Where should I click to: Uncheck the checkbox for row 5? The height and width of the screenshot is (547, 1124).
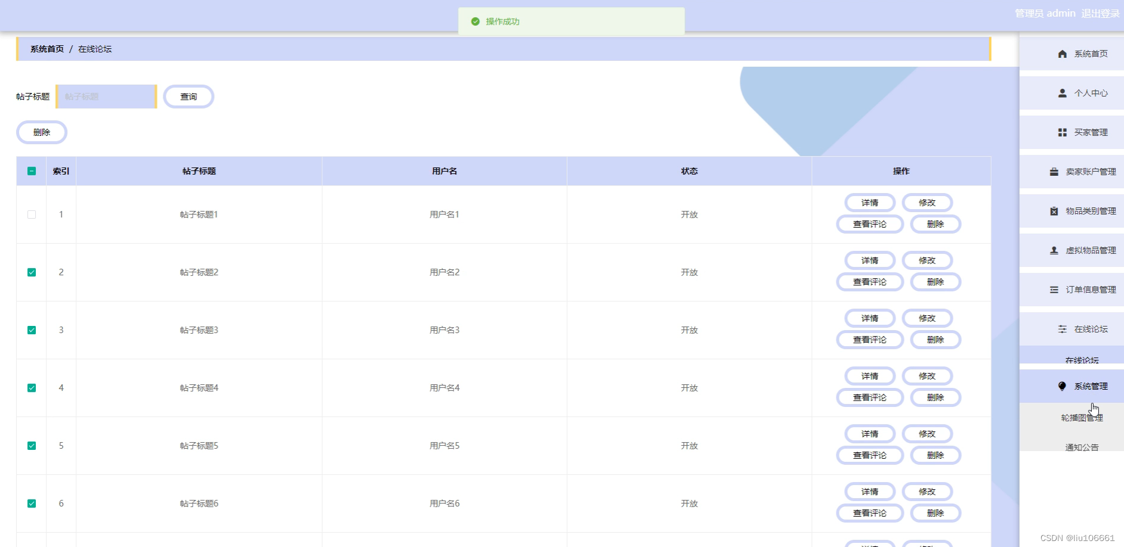point(32,446)
